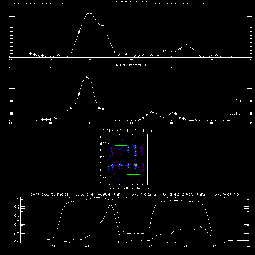Click the '500' label on the bottom plot x-axis

[x=20, y=246]
